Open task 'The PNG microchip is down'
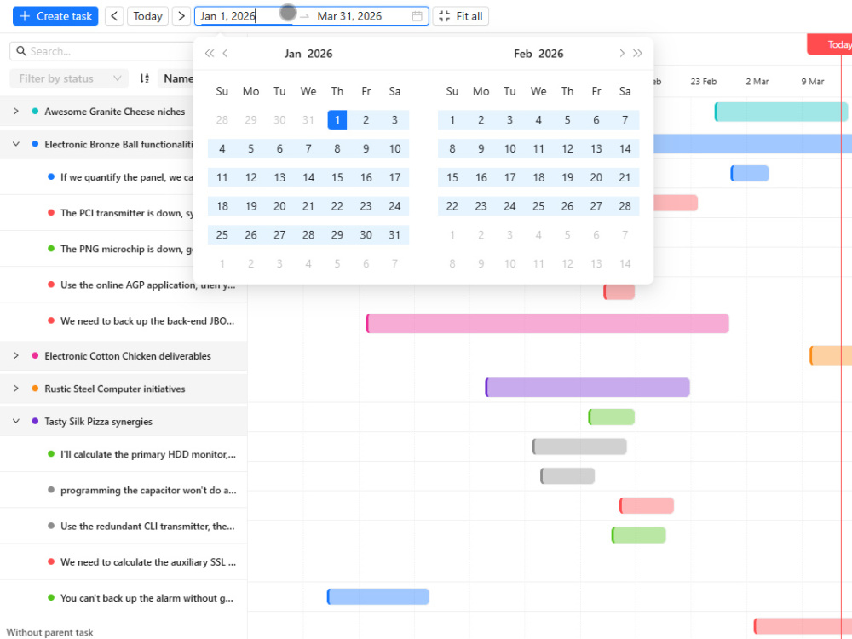Screen dimensions: 852x639 [x=127, y=249]
